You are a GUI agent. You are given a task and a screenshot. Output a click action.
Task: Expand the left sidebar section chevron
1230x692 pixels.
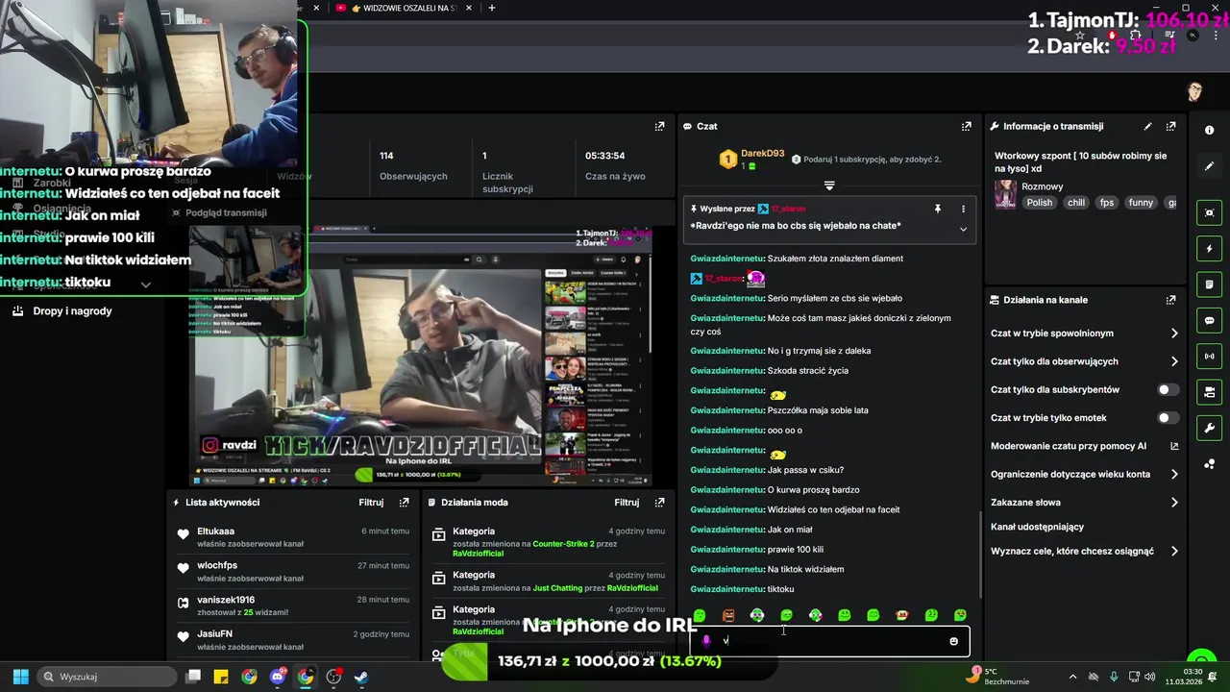point(145,284)
